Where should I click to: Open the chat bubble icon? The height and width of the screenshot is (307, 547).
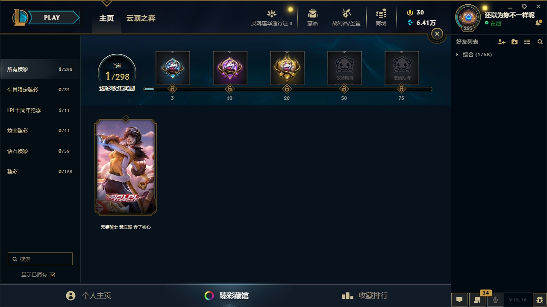point(459,300)
